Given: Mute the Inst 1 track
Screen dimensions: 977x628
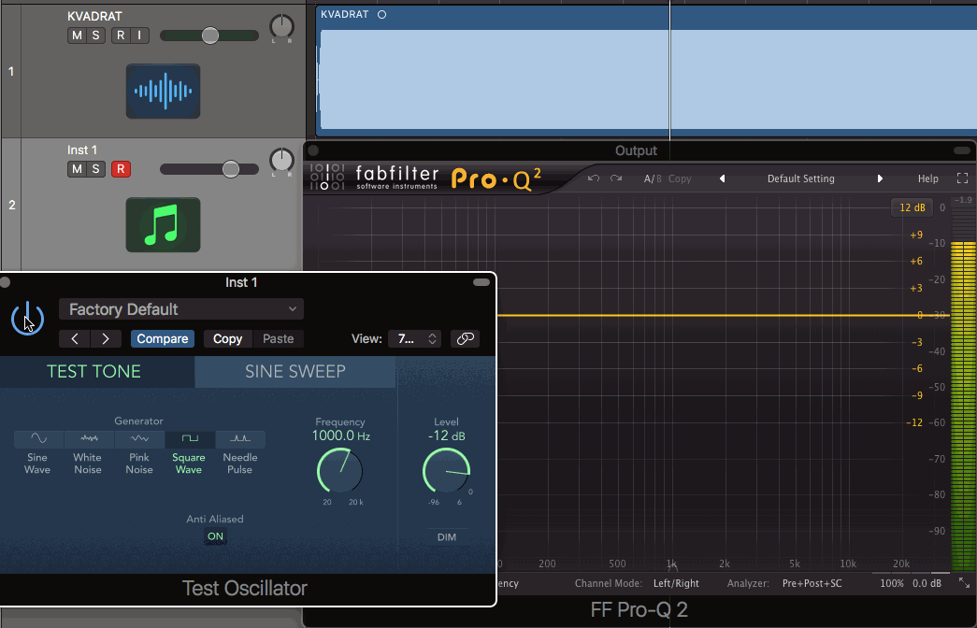Looking at the screenshot, I should click(77, 169).
